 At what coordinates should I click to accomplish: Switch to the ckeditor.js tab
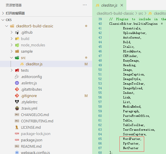[x=109, y=5]
